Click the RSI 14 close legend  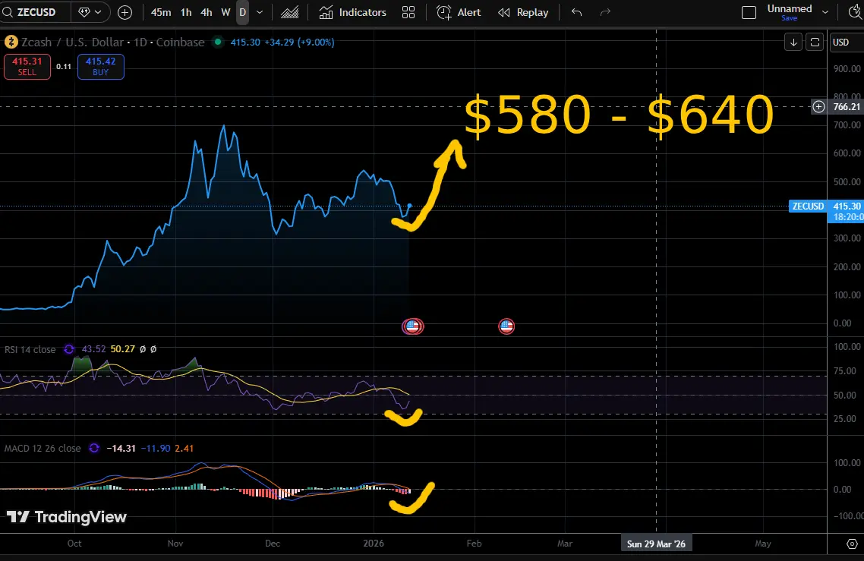pyautogui.click(x=30, y=349)
